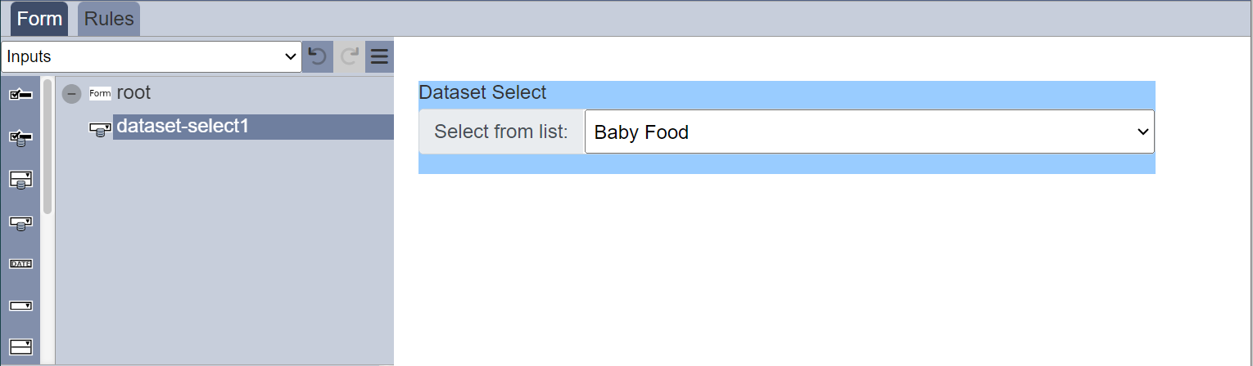Click the 'Select from list:' label
The height and width of the screenshot is (366, 1253).
(501, 132)
